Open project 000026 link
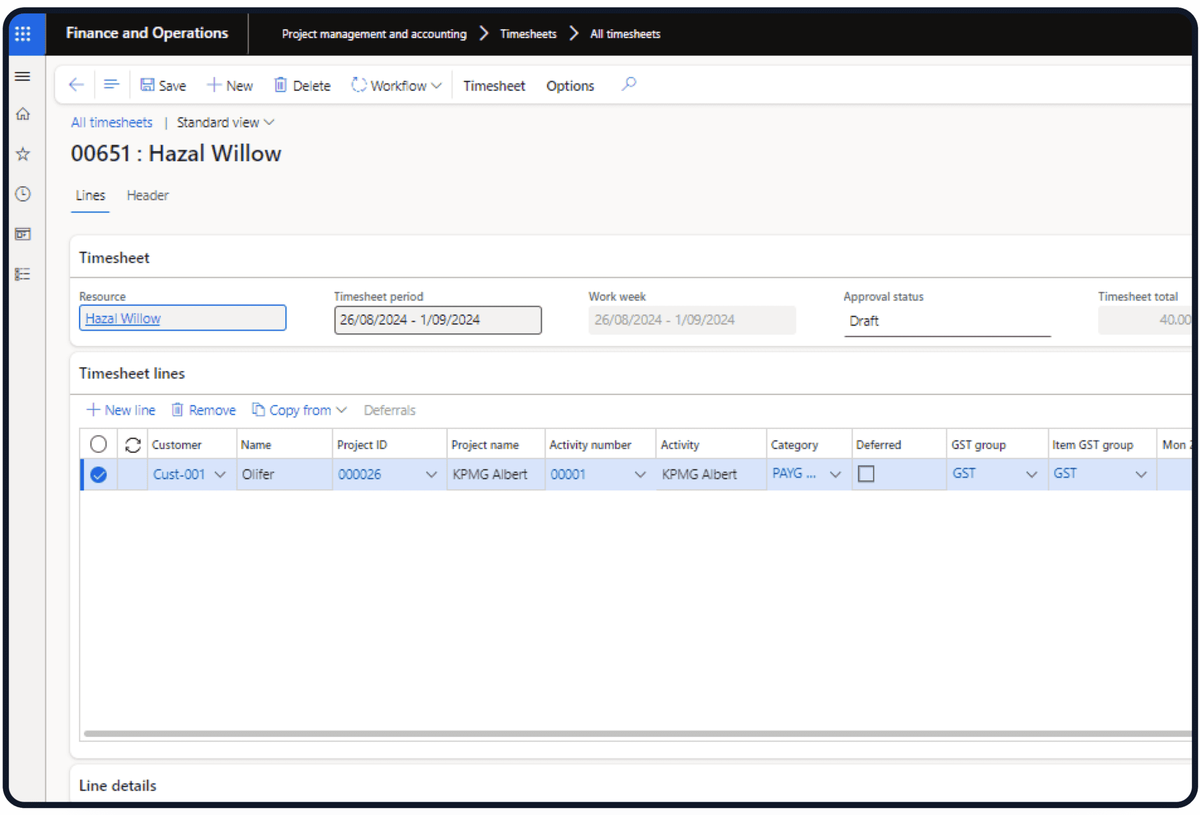Screen dimensions: 1200x815 tap(359, 475)
